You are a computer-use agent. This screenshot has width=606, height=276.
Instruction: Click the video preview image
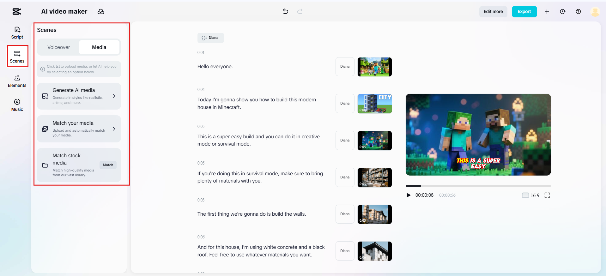[x=478, y=135]
